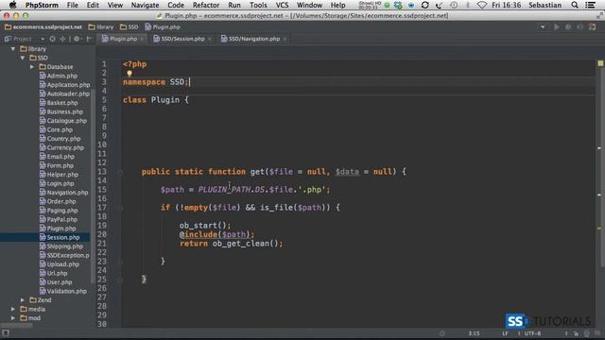Click the UTF-8 encoding in status bar
This screenshot has width=605, height=340.
point(532,333)
